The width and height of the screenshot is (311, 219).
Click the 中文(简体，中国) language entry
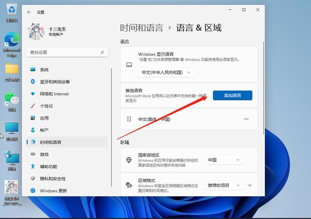point(189,119)
